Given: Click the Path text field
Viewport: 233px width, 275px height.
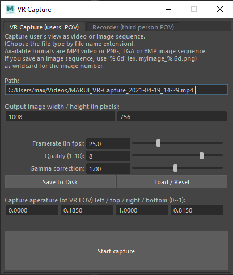Looking at the screenshot, I should pyautogui.click(x=116, y=90).
